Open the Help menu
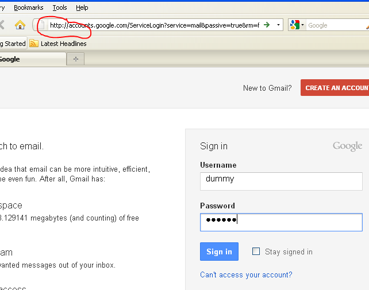This screenshot has height=290, width=369. point(82,8)
